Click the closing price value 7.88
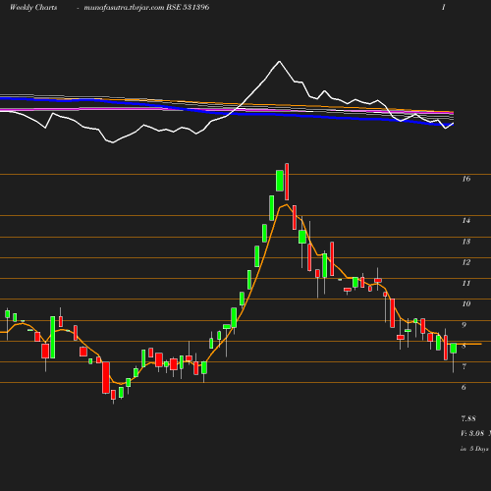 (x=468, y=418)
